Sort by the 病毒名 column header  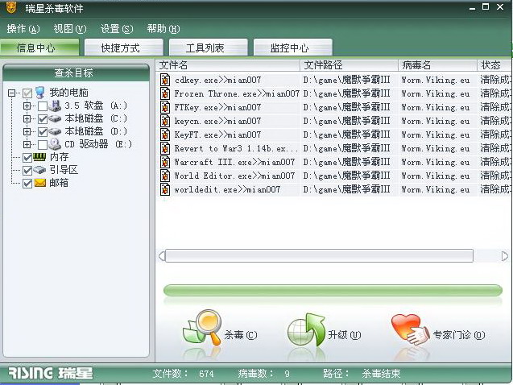438,65
